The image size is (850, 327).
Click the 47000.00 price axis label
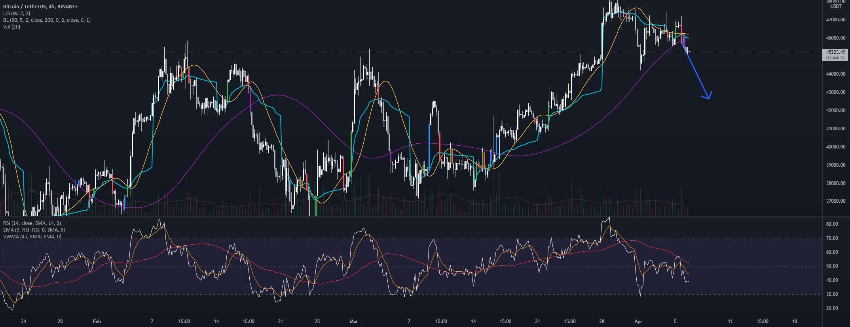point(836,20)
